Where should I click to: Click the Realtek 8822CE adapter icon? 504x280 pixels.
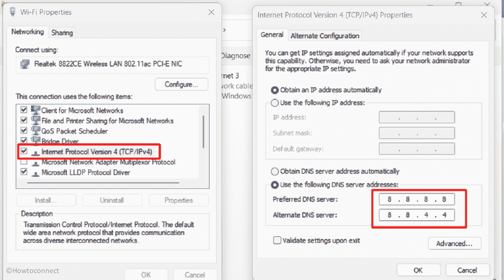click(25, 63)
